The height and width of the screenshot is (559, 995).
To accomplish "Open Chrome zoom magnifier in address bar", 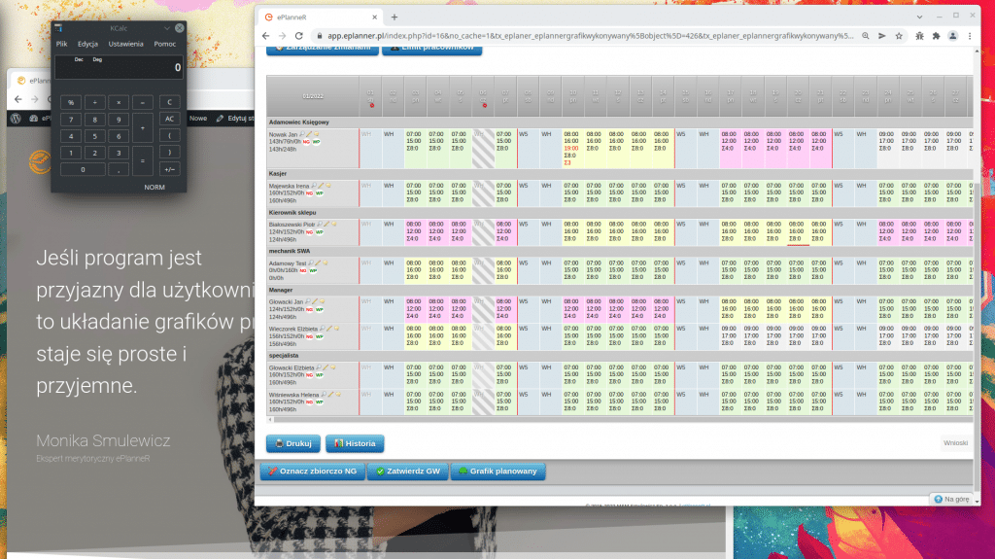I will pos(866,36).
